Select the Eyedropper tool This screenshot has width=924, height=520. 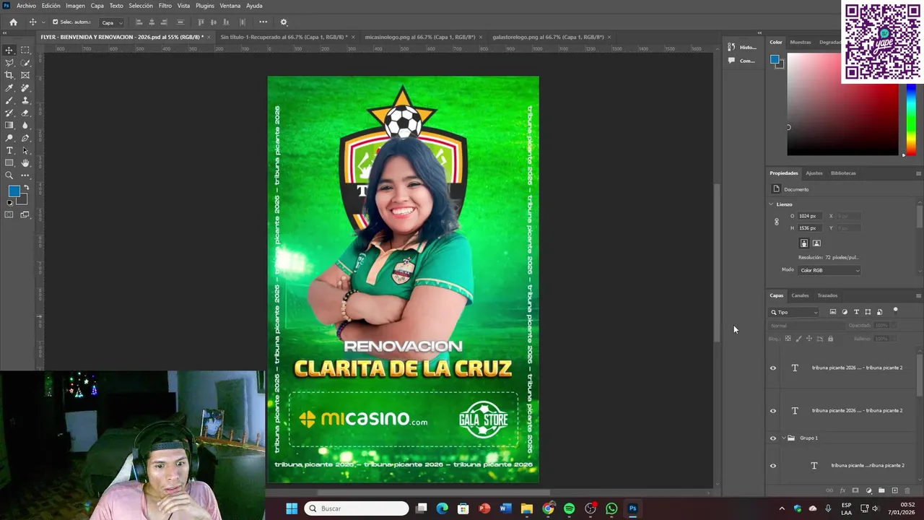click(x=9, y=88)
